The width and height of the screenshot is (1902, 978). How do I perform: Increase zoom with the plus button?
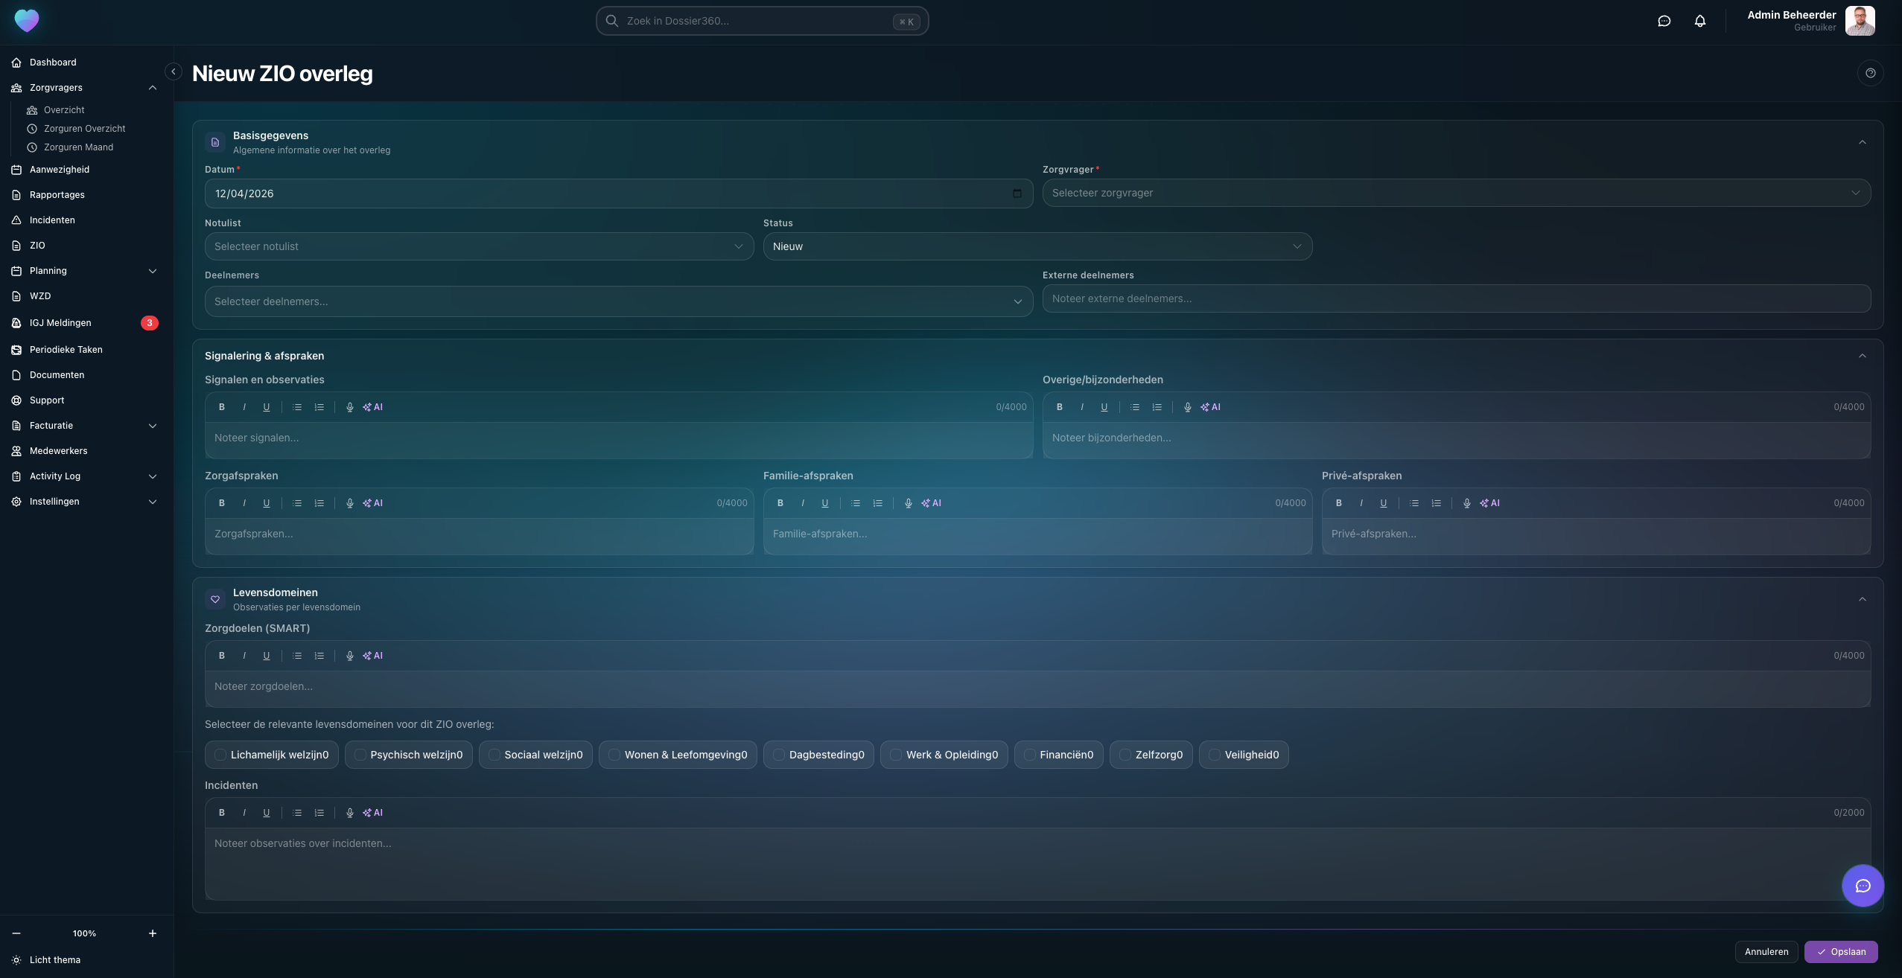[x=153, y=933]
